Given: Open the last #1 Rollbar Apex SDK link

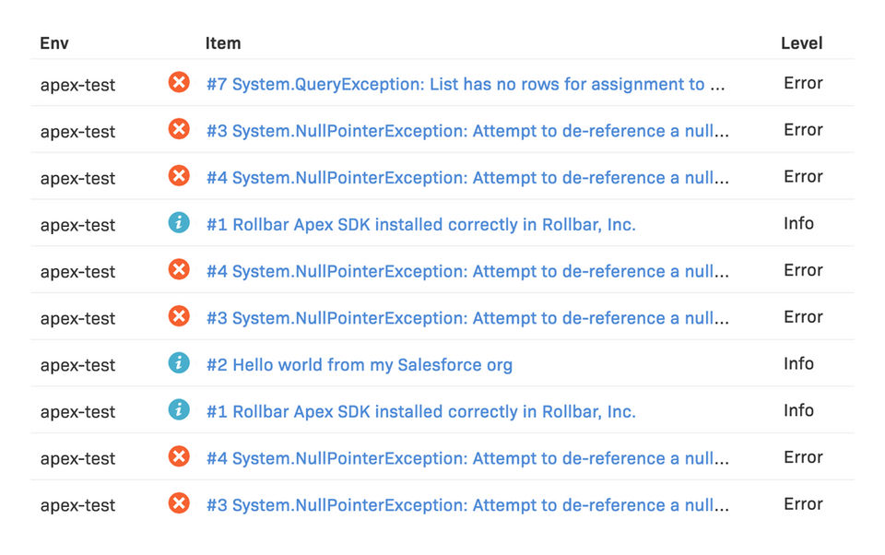Looking at the screenshot, I should point(421,412).
